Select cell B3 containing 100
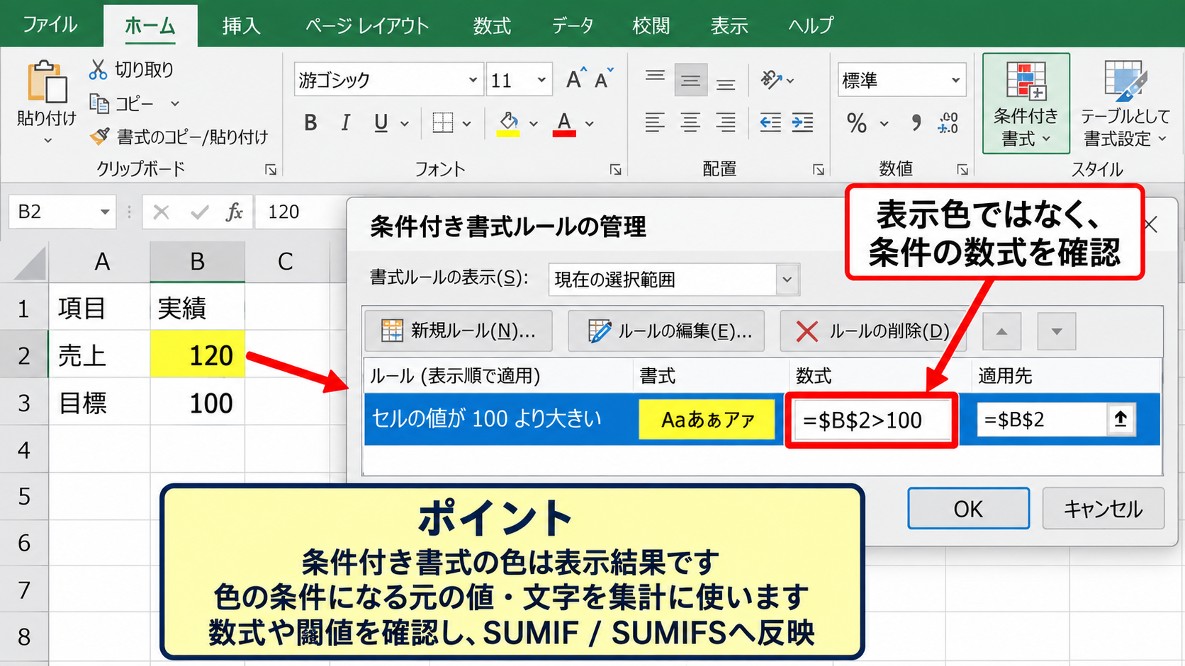This screenshot has width=1185, height=666. point(198,402)
